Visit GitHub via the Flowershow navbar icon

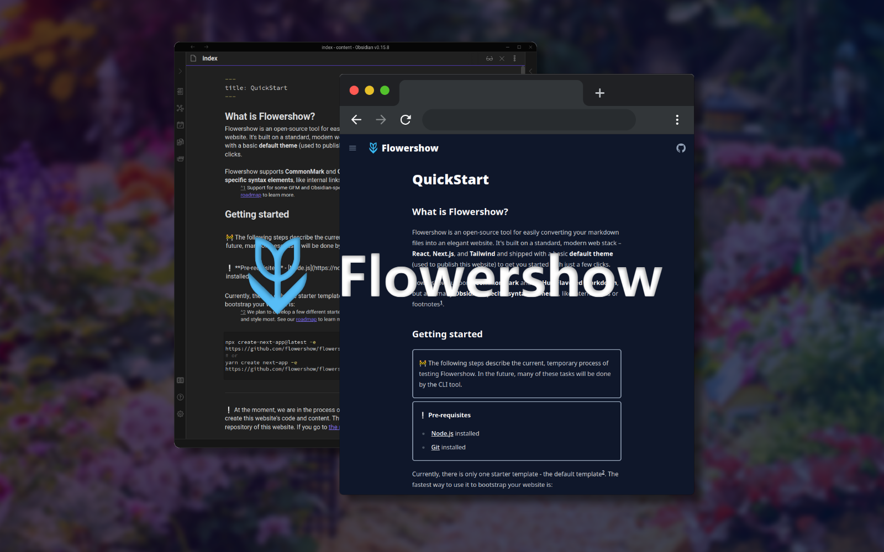[681, 148]
